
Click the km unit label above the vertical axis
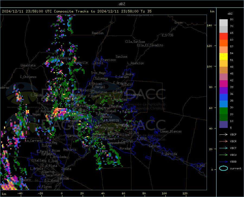(212, 11)
